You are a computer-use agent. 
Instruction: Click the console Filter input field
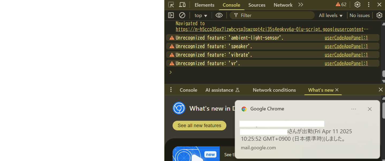click(272, 15)
